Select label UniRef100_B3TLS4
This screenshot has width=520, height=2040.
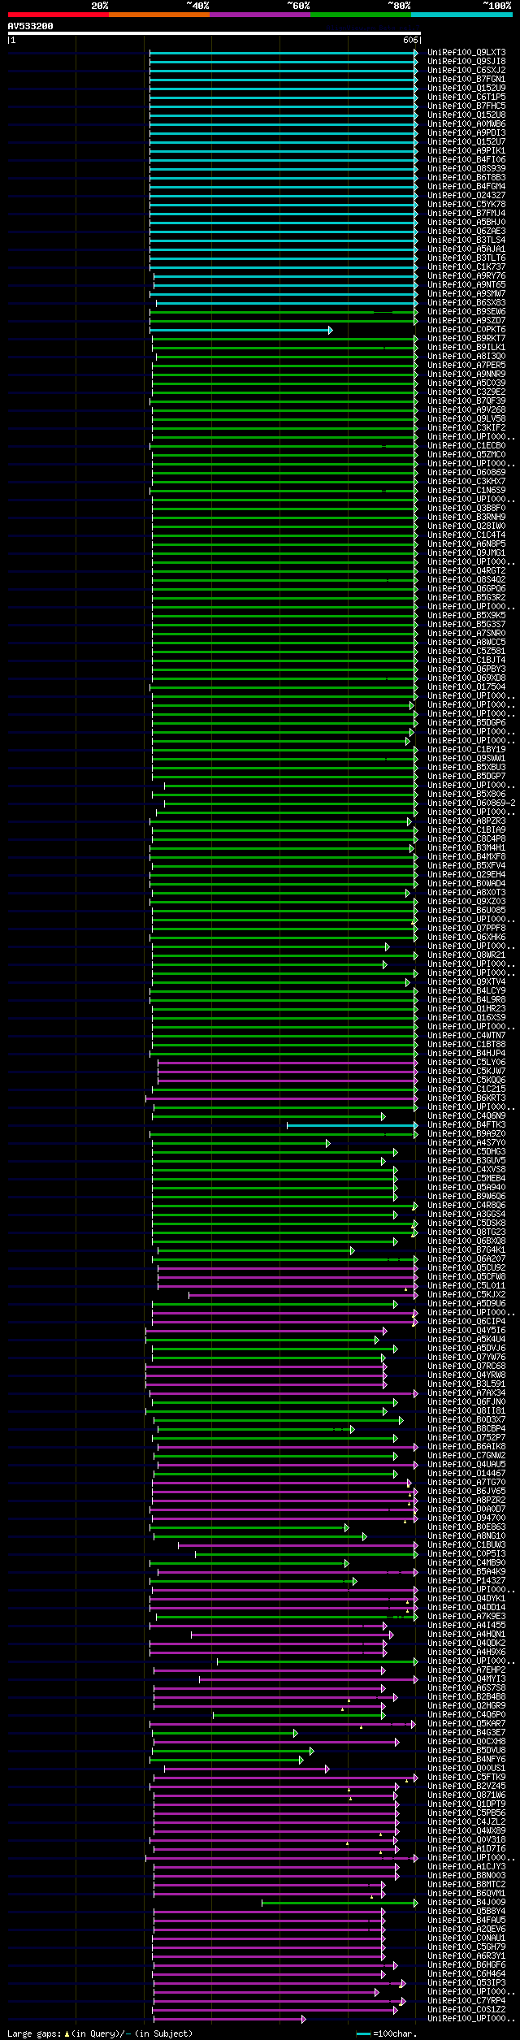pos(466,240)
